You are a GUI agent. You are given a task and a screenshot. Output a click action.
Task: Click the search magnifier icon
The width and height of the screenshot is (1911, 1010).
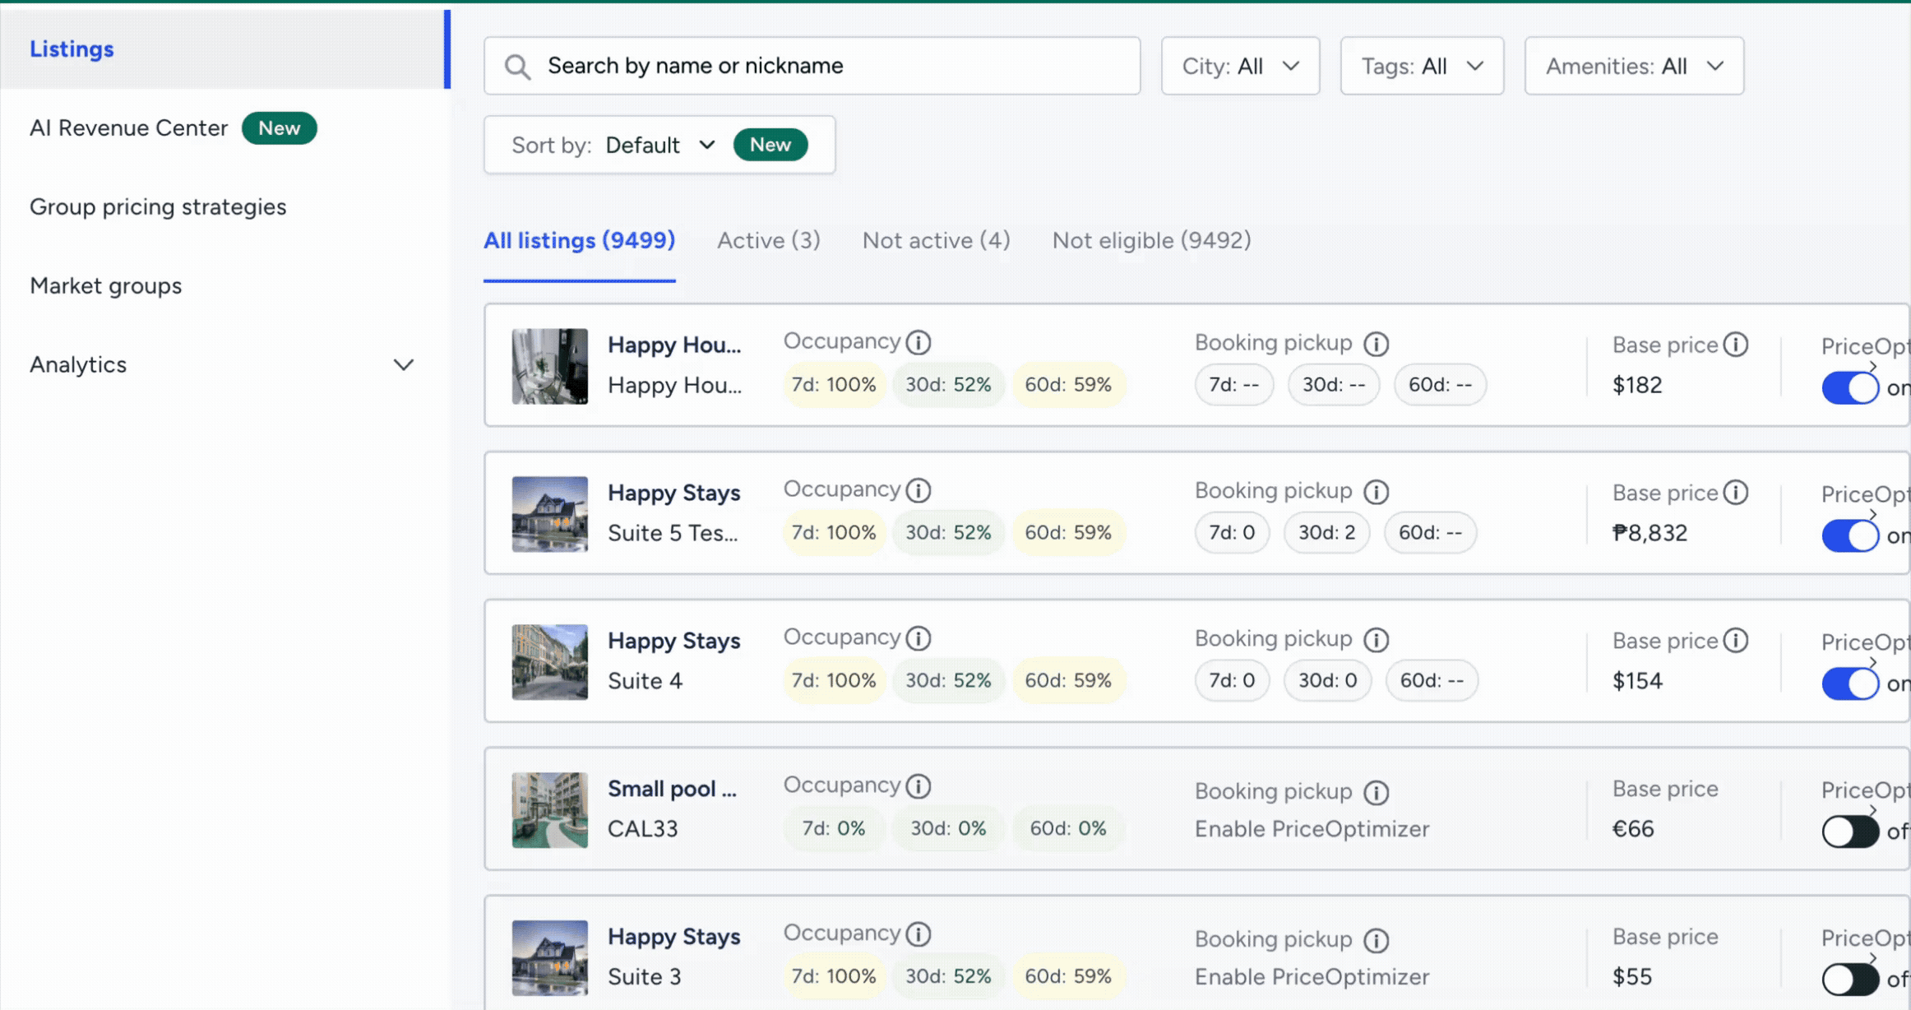pos(517,67)
